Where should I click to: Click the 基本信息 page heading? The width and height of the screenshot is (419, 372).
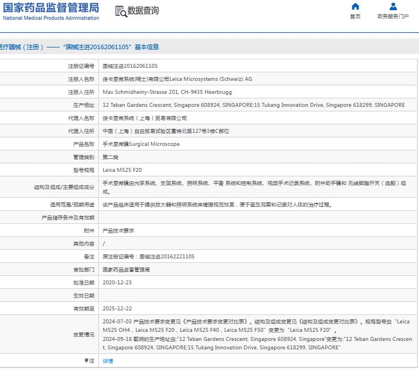147,47
